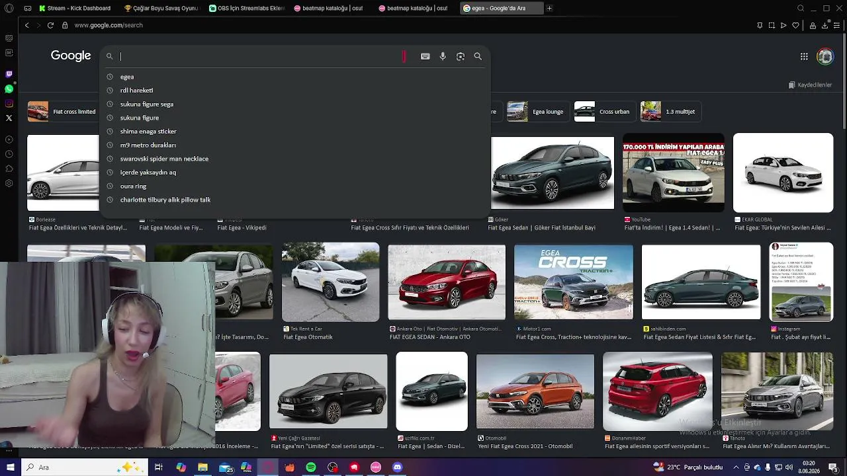Search by image with the camera icon
The height and width of the screenshot is (476, 847).
461,56
